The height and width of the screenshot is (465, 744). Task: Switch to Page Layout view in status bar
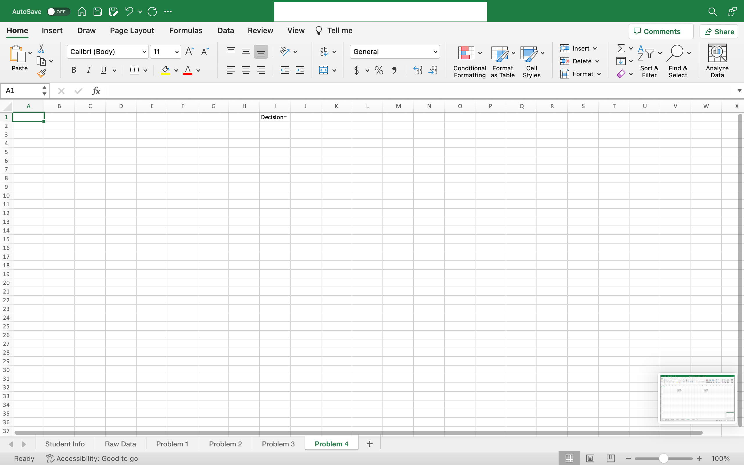tap(590, 458)
